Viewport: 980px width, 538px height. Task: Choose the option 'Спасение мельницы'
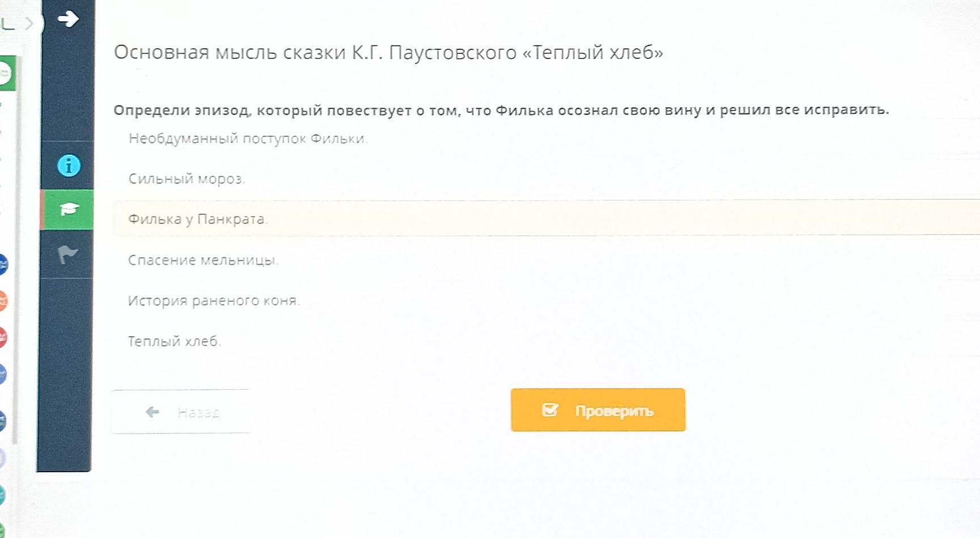203,260
